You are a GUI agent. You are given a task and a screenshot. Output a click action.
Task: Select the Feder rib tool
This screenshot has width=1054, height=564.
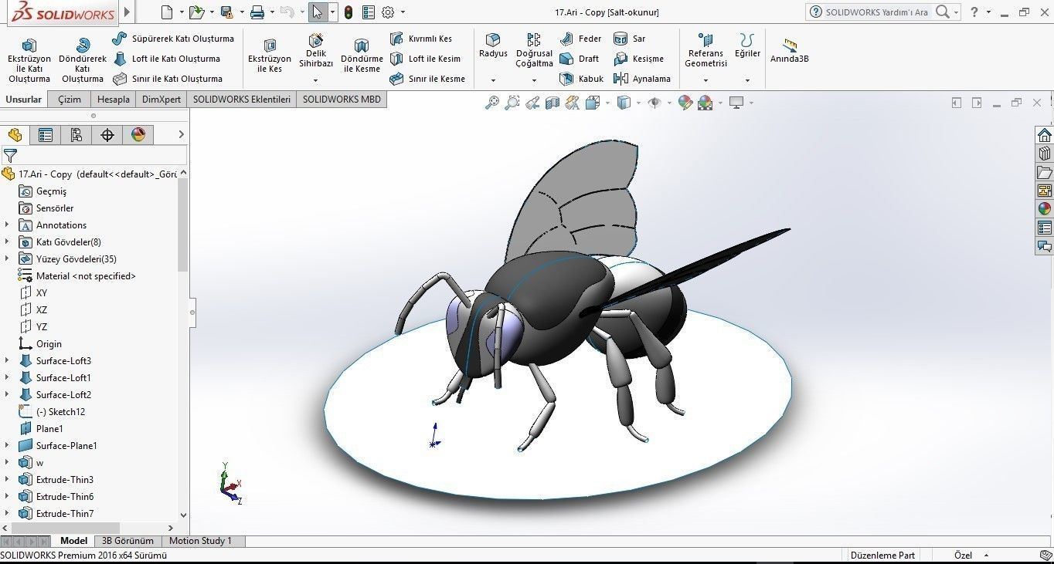580,39
